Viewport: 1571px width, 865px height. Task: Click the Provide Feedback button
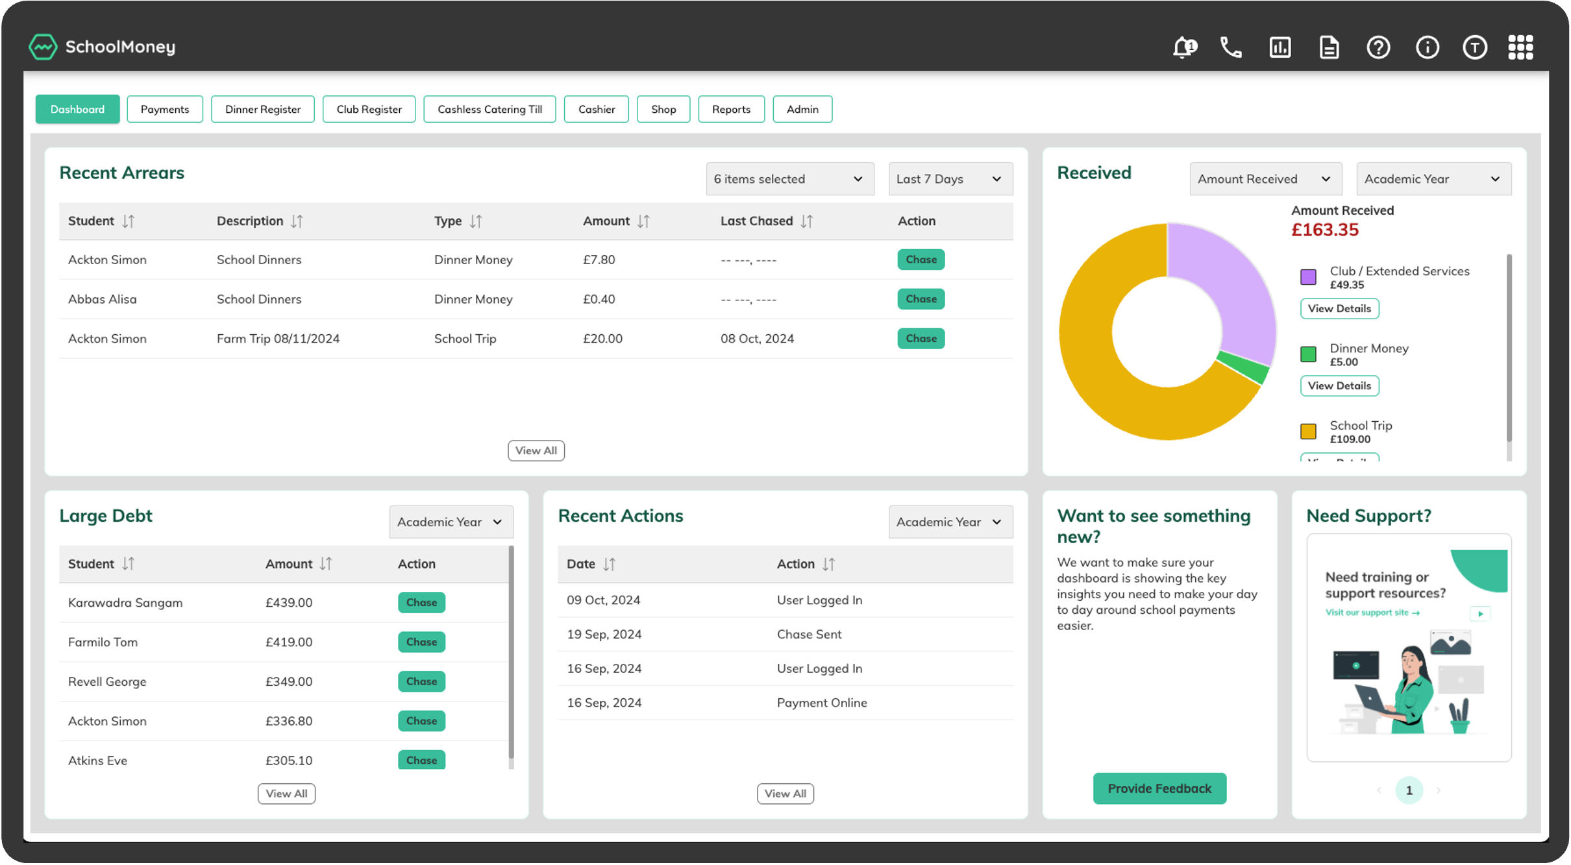pos(1159,788)
